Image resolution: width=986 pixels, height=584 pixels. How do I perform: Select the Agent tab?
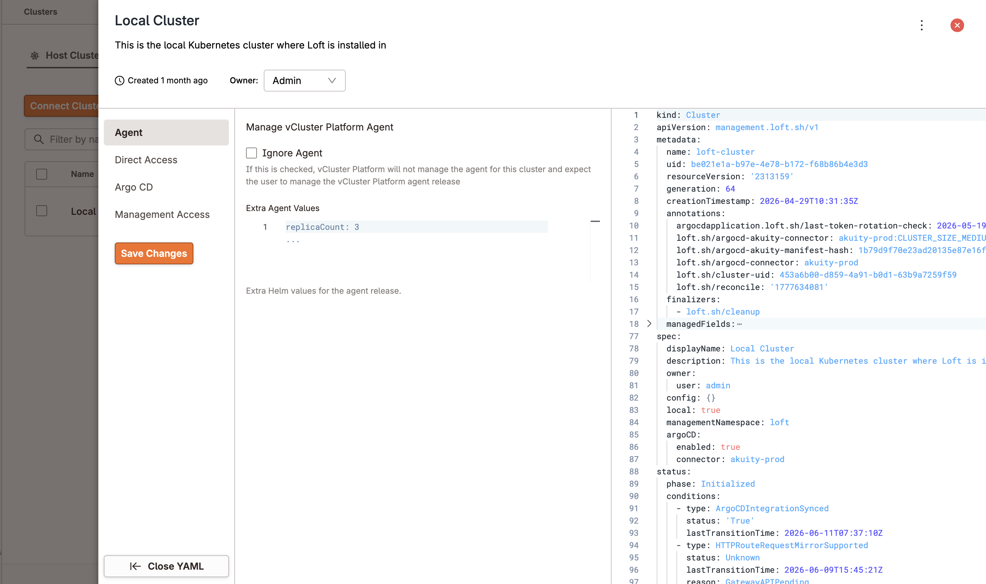click(166, 133)
